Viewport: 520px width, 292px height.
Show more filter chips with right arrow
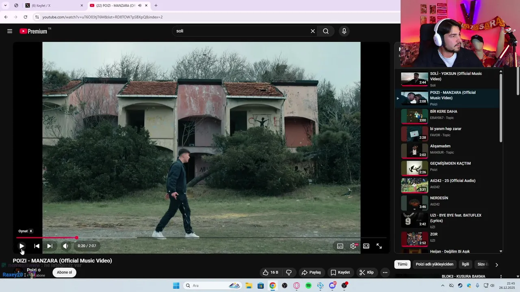pyautogui.click(x=496, y=265)
